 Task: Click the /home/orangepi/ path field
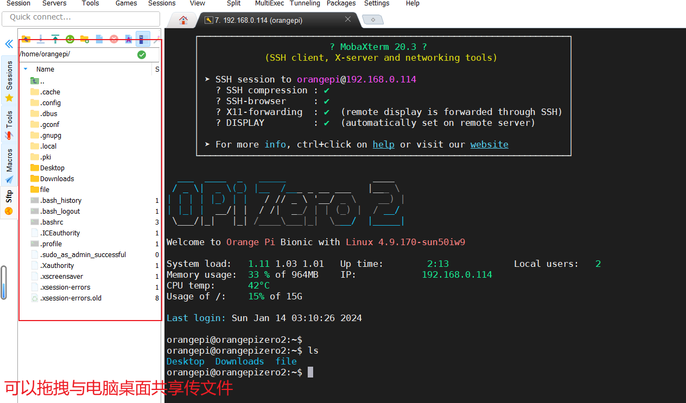click(78, 54)
